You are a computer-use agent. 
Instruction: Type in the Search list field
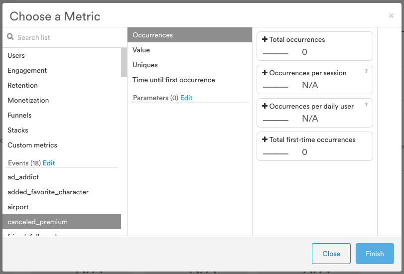click(65, 37)
